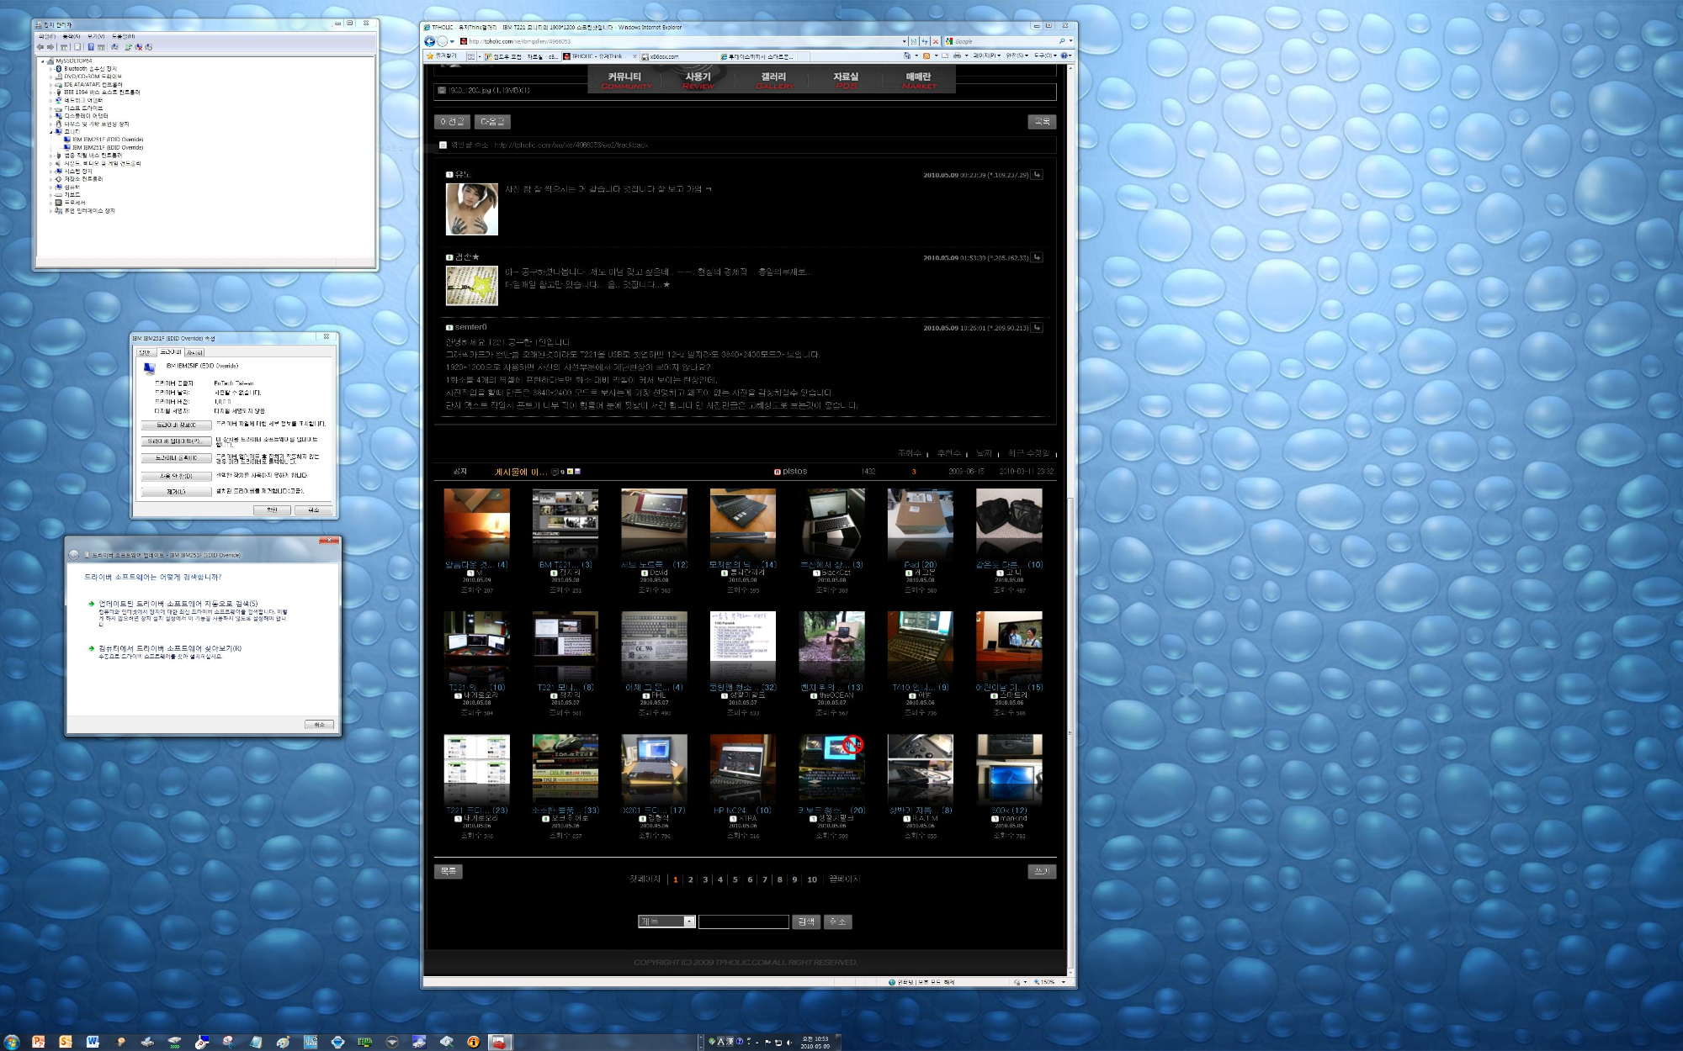The width and height of the screenshot is (1683, 1051).
Task: Click 이전글 button above comments
Action: pyautogui.click(x=452, y=122)
